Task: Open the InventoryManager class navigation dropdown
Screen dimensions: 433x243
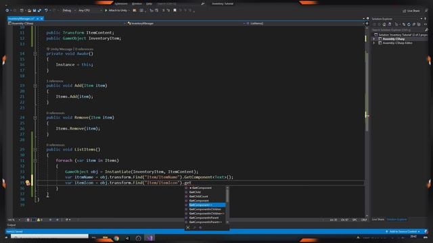Action: click(185, 24)
